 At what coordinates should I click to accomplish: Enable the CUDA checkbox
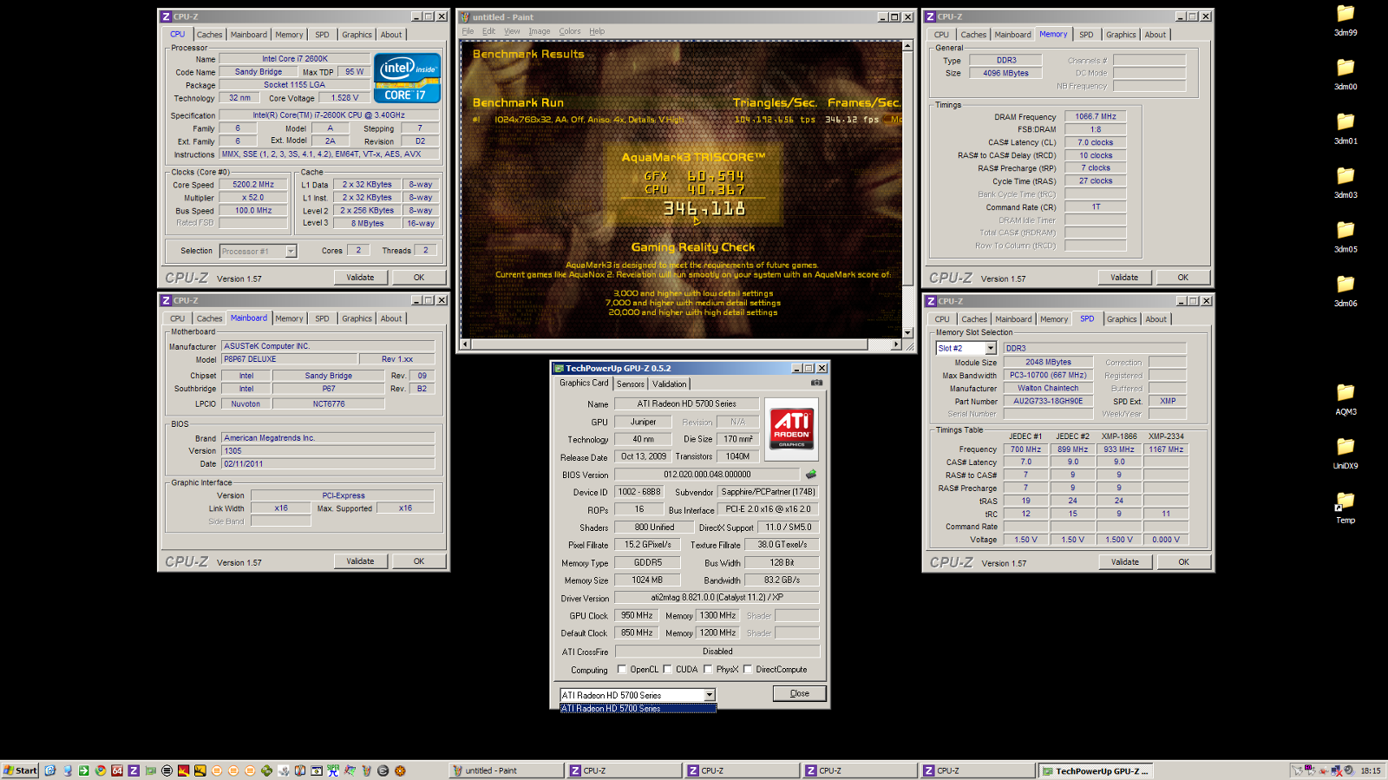pos(667,669)
